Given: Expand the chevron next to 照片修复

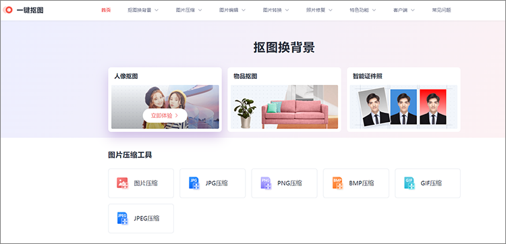Looking at the screenshot, I should tap(331, 10).
